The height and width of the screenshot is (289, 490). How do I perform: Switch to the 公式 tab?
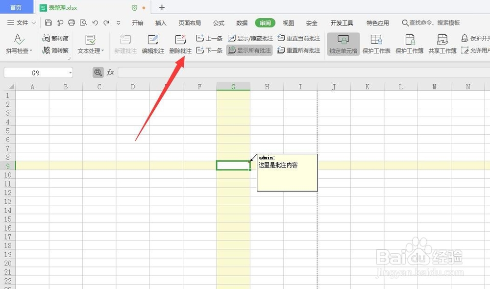pyautogui.click(x=219, y=23)
